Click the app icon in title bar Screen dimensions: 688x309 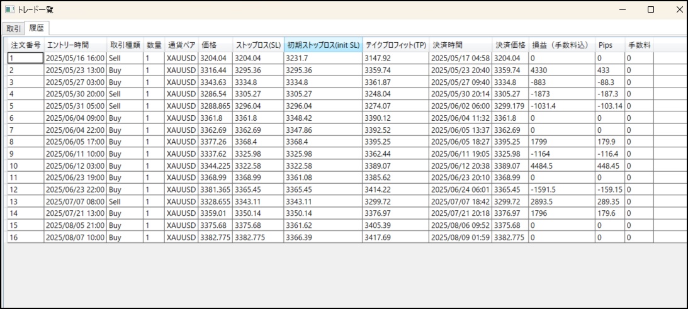(x=9, y=9)
